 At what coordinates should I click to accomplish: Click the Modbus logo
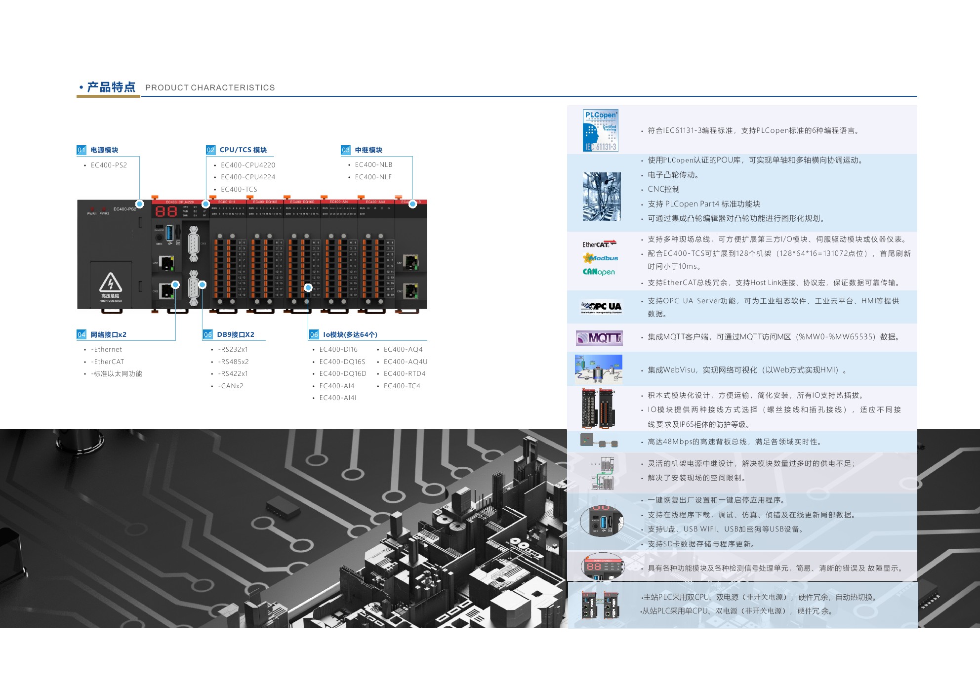[600, 258]
